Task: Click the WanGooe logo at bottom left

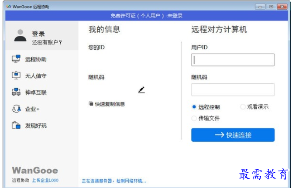Action: (35, 171)
